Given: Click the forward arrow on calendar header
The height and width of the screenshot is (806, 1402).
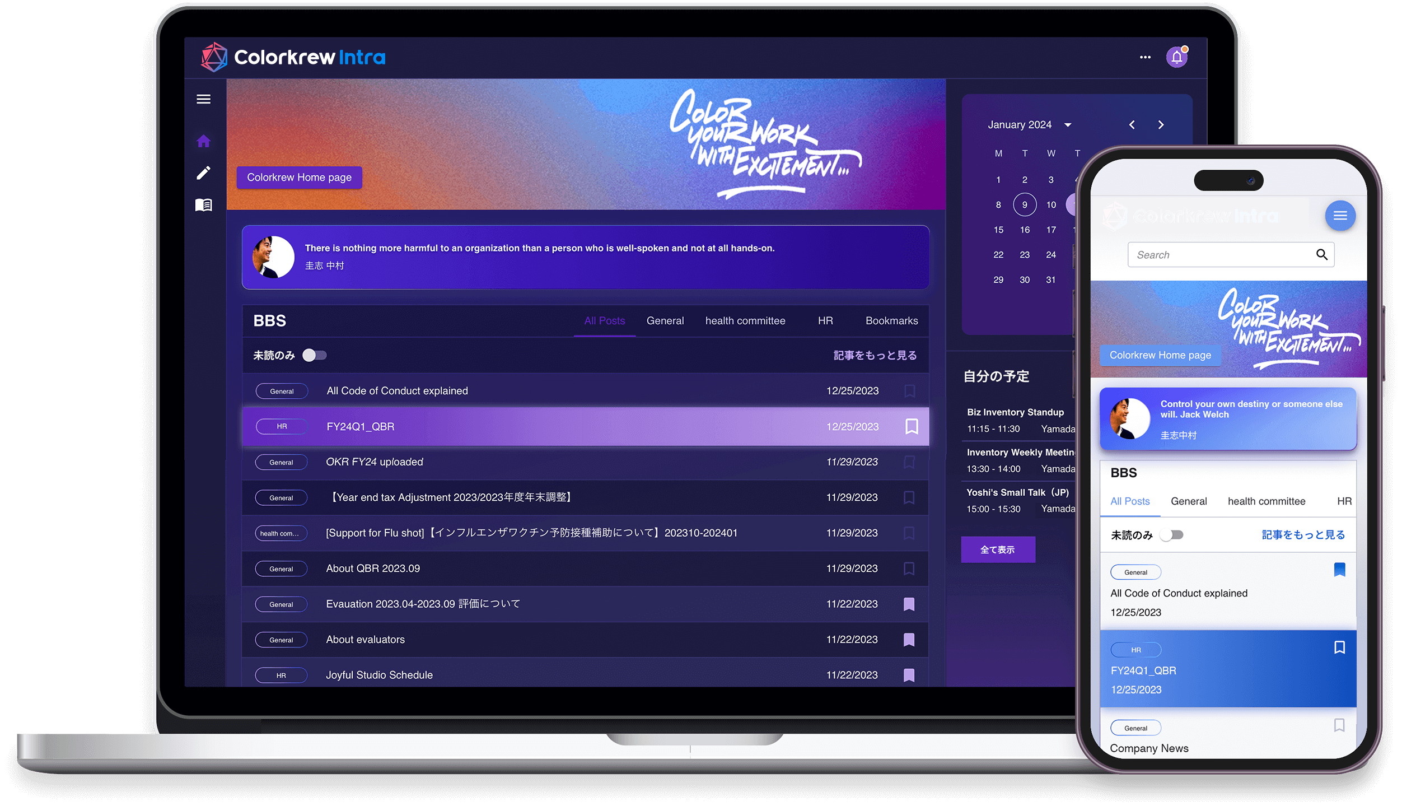Looking at the screenshot, I should 1162,124.
